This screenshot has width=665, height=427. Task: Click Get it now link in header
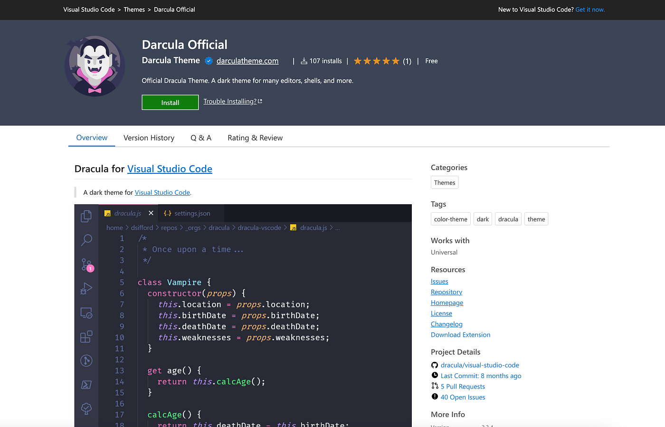pyautogui.click(x=590, y=9)
